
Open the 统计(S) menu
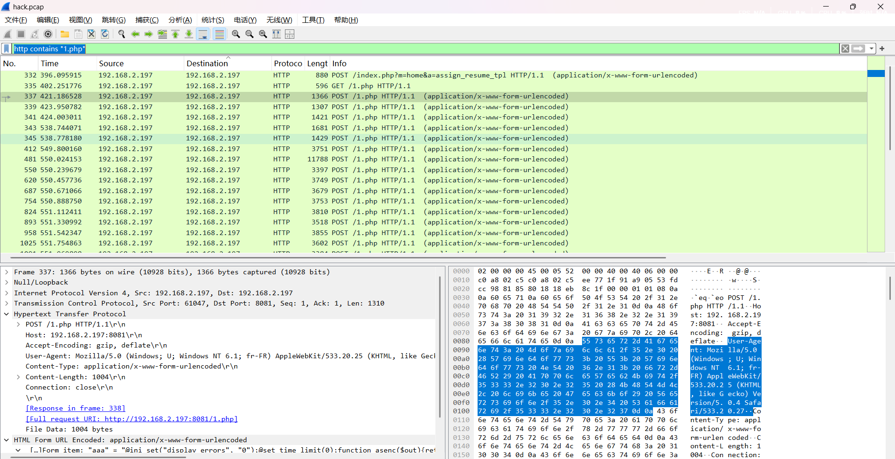213,20
